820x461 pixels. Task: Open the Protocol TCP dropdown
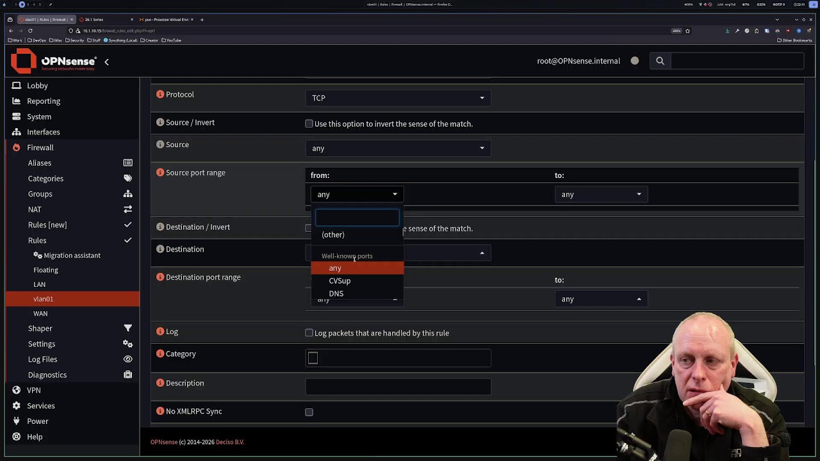pyautogui.click(x=398, y=98)
